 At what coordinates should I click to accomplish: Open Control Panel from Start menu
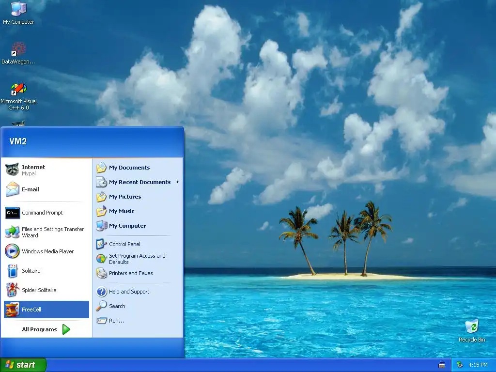click(x=138, y=244)
